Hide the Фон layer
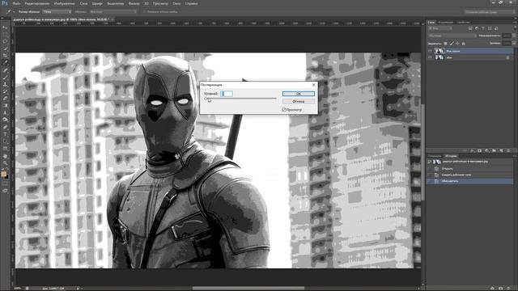This screenshot has height=291, width=518. click(x=430, y=57)
